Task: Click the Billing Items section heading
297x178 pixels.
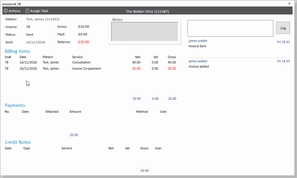Action: [x=17, y=51]
